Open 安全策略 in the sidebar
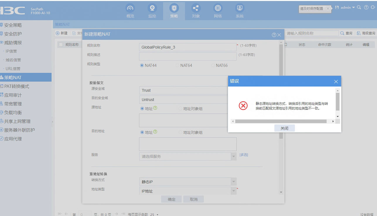The width and height of the screenshot is (377, 216). tap(13, 25)
